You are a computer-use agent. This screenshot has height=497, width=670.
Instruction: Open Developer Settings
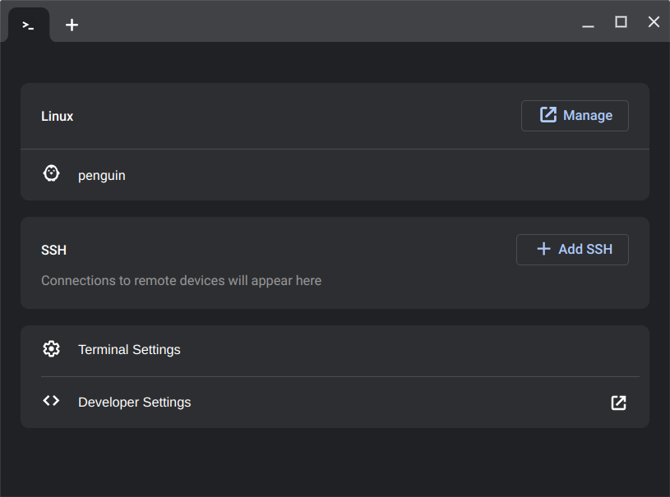(335, 403)
